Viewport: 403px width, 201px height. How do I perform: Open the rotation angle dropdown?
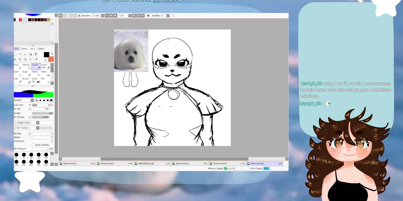coord(130,16)
